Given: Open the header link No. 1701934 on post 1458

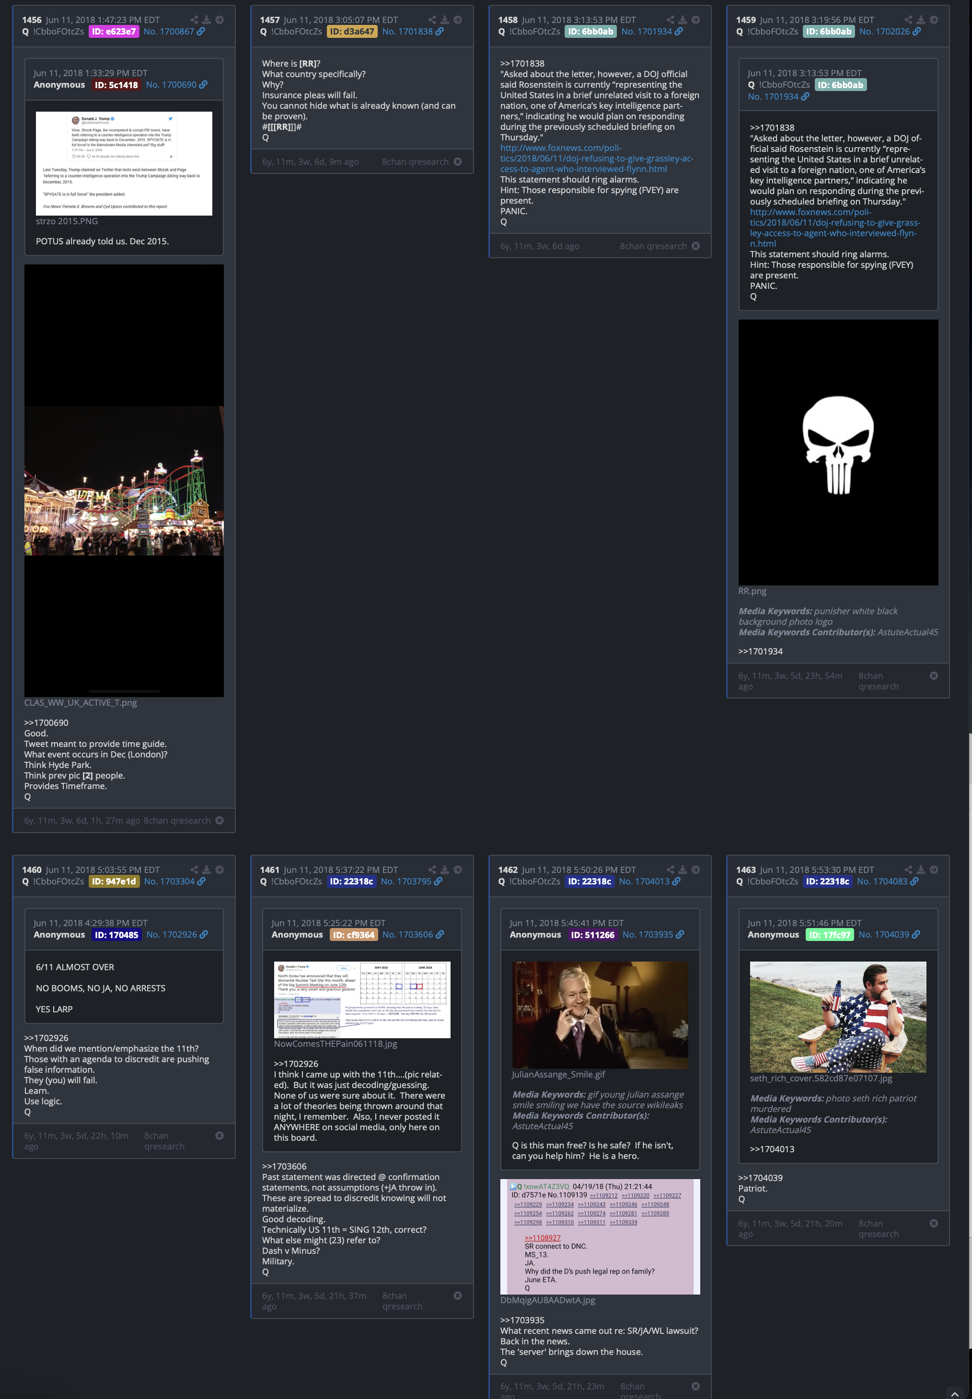Looking at the screenshot, I should [x=652, y=32].
